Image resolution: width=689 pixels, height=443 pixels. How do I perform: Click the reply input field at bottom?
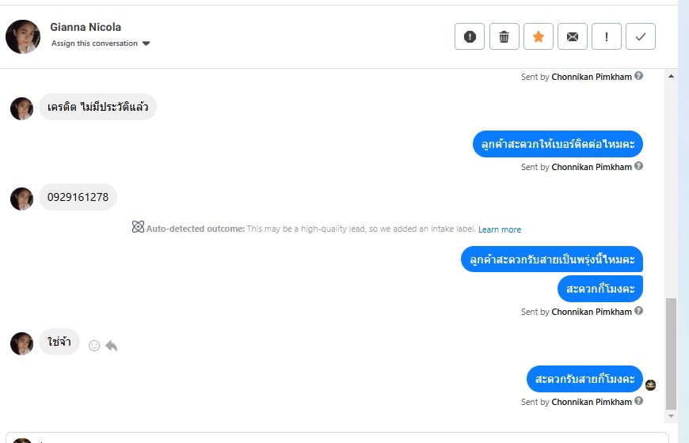coord(341,437)
